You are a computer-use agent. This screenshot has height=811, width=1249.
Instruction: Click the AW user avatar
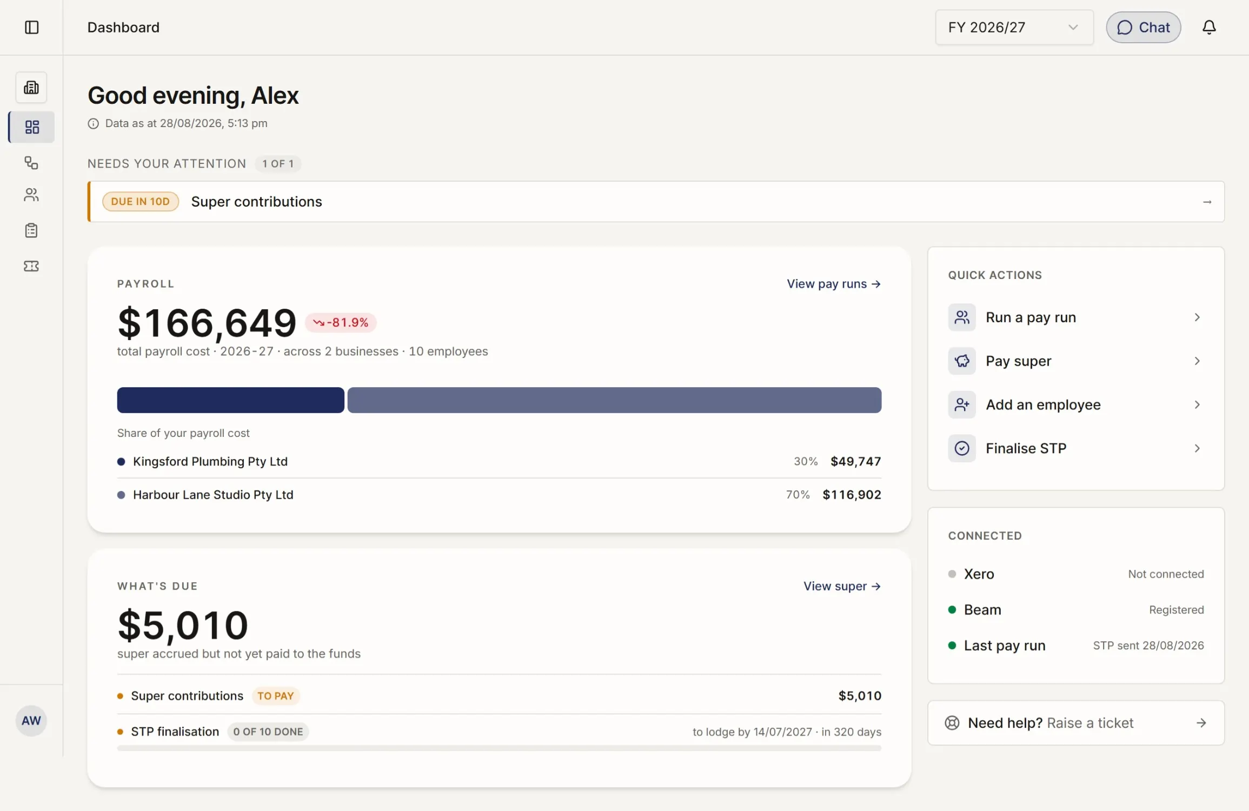(31, 721)
